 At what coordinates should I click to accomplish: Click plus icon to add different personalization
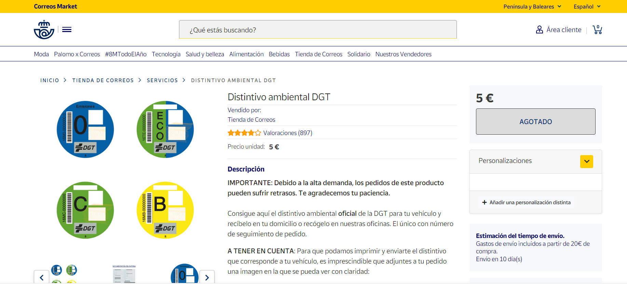coord(484,203)
